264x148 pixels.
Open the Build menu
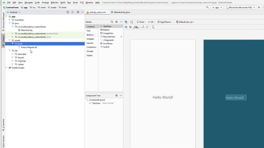pos(63,2)
